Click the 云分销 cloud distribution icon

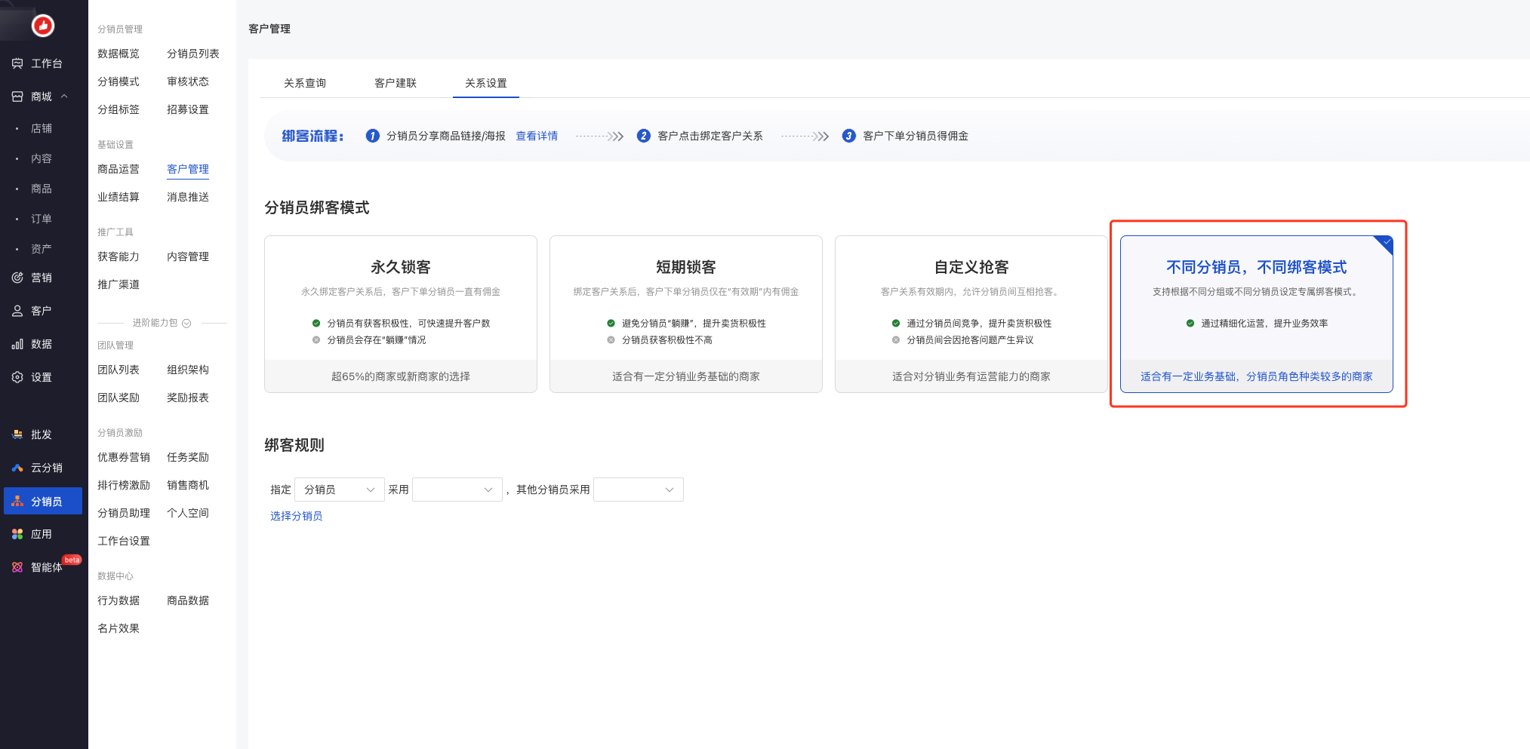click(x=17, y=468)
